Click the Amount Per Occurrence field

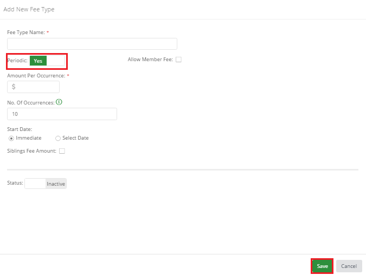tap(34, 87)
